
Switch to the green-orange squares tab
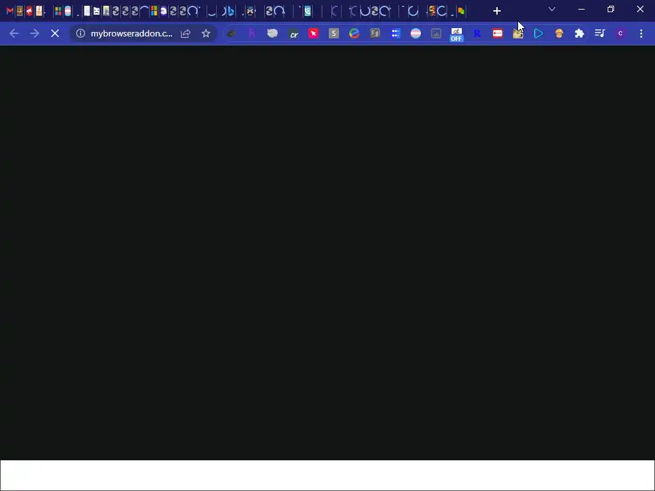(x=461, y=12)
